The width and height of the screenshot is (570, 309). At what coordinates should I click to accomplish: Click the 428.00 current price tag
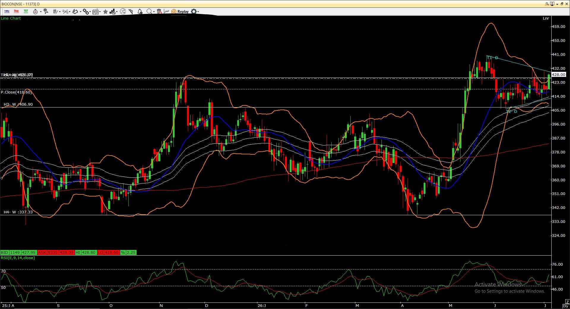point(558,75)
